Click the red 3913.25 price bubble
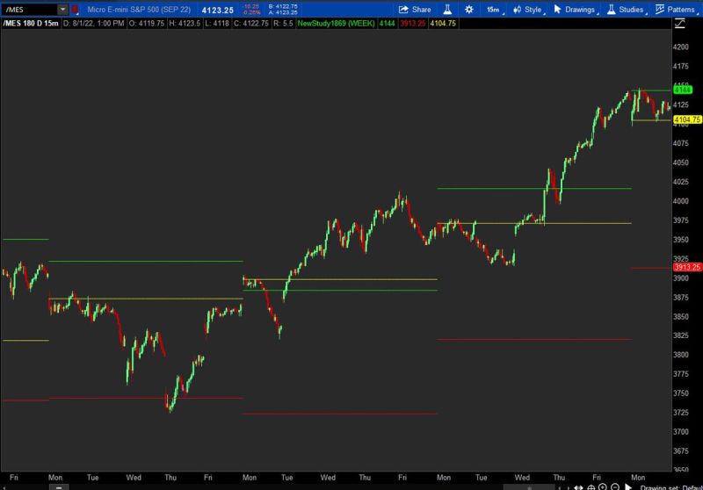This screenshot has height=490, width=703. [687, 267]
